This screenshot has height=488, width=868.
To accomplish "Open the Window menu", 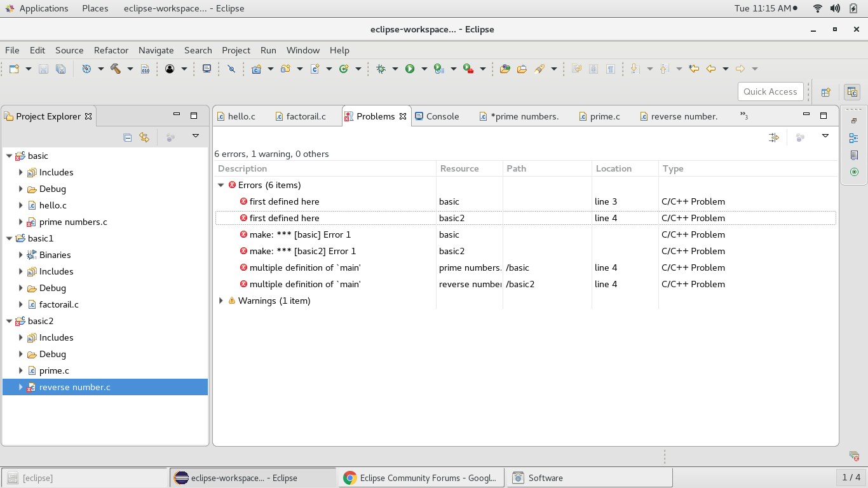I will click(303, 50).
